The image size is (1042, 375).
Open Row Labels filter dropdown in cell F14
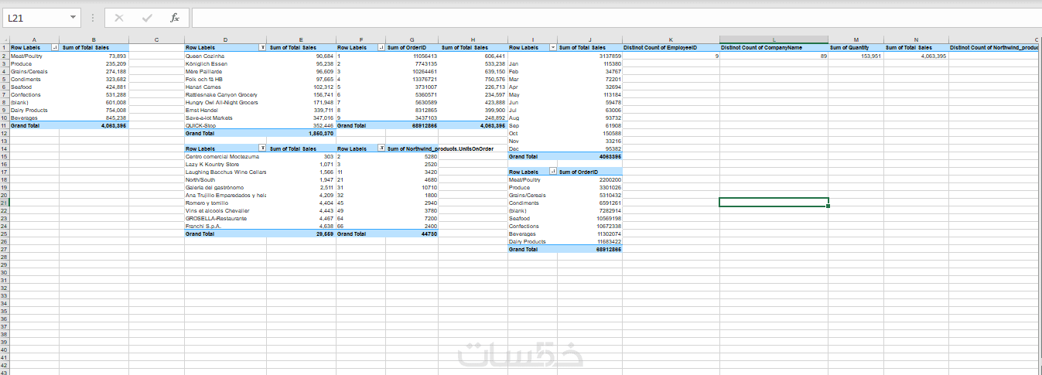click(381, 148)
